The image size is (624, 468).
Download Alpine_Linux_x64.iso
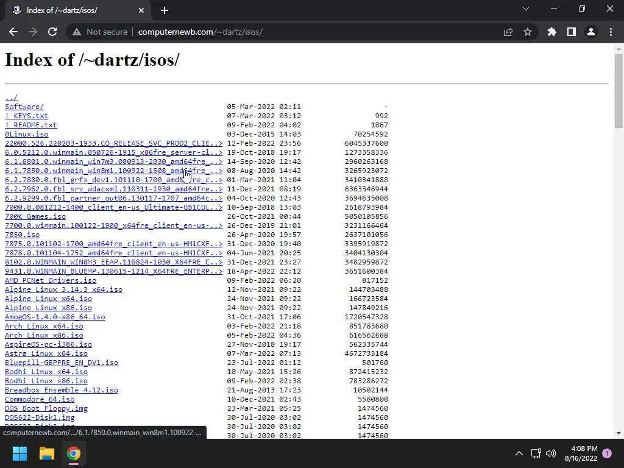(48, 299)
